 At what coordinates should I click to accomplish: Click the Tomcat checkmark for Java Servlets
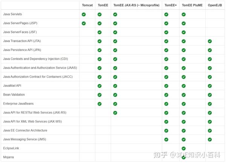[x=84, y=14]
